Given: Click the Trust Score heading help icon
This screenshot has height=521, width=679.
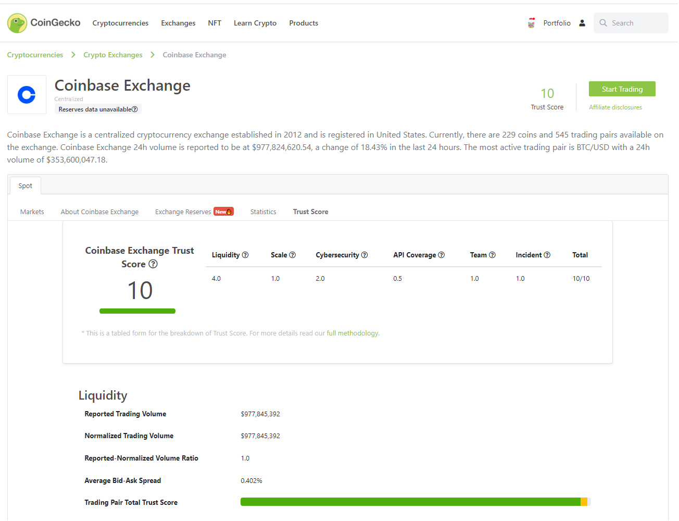Looking at the screenshot, I should 153,264.
